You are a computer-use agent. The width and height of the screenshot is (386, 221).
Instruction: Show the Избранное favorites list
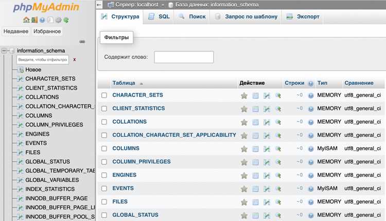click(47, 31)
